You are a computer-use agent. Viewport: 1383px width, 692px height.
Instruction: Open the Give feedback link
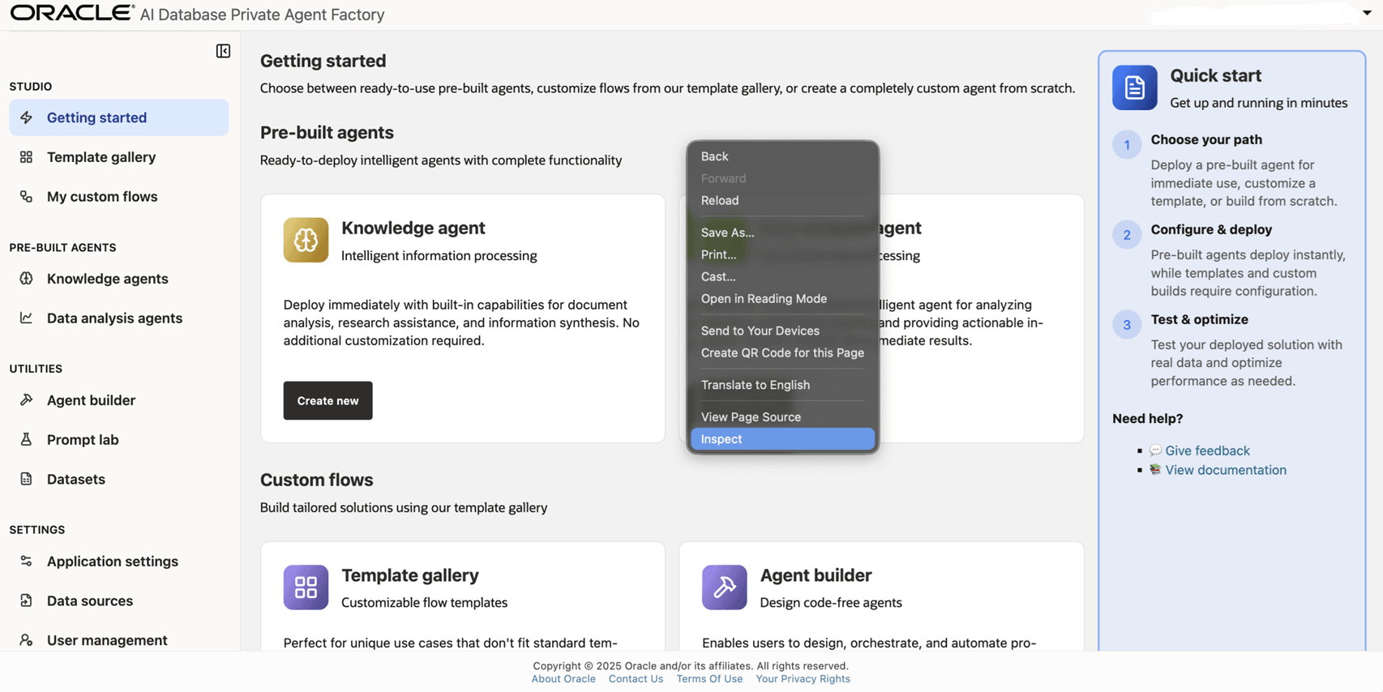click(x=1207, y=451)
